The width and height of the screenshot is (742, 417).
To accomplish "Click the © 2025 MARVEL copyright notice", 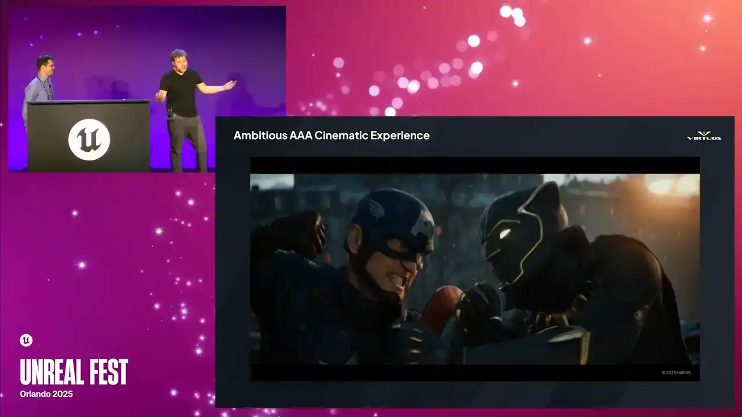I will tap(676, 372).
